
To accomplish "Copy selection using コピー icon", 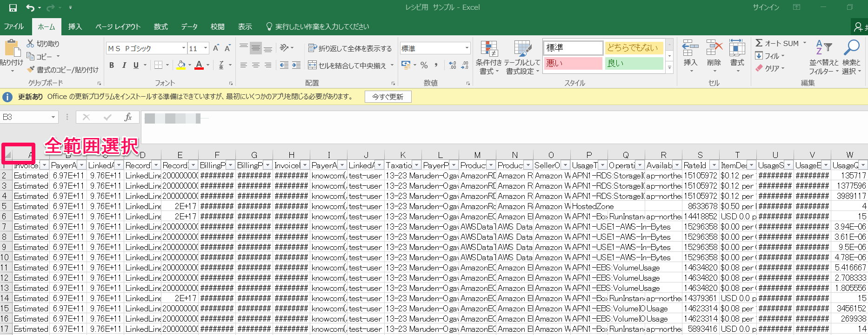I will pyautogui.click(x=31, y=56).
